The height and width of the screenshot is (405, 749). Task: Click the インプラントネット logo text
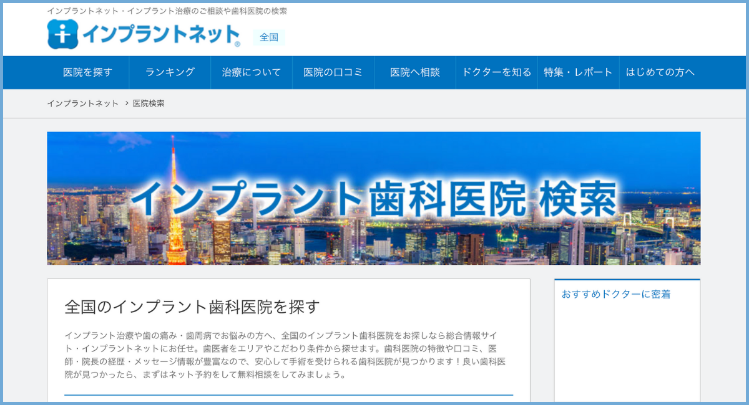coord(160,34)
